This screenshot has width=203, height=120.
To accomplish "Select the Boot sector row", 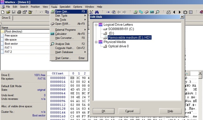I will pos(25,44).
